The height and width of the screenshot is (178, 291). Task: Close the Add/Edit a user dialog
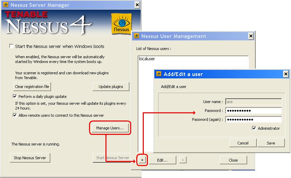[x=286, y=74]
